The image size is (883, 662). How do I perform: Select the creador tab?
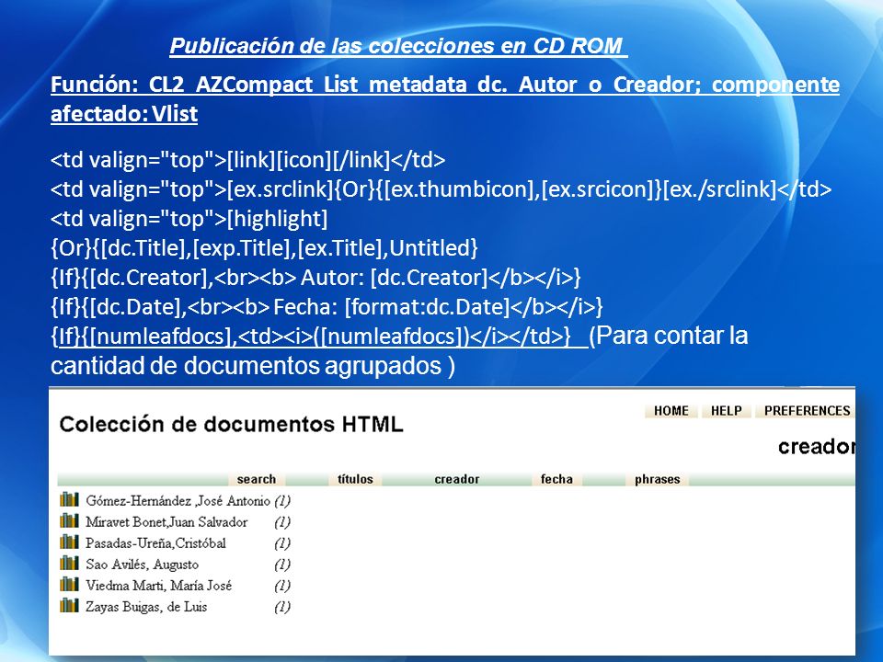pyautogui.click(x=457, y=480)
